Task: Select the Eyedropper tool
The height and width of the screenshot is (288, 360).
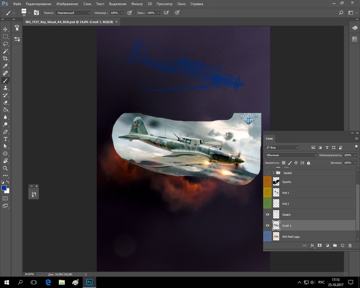Action: (5, 66)
